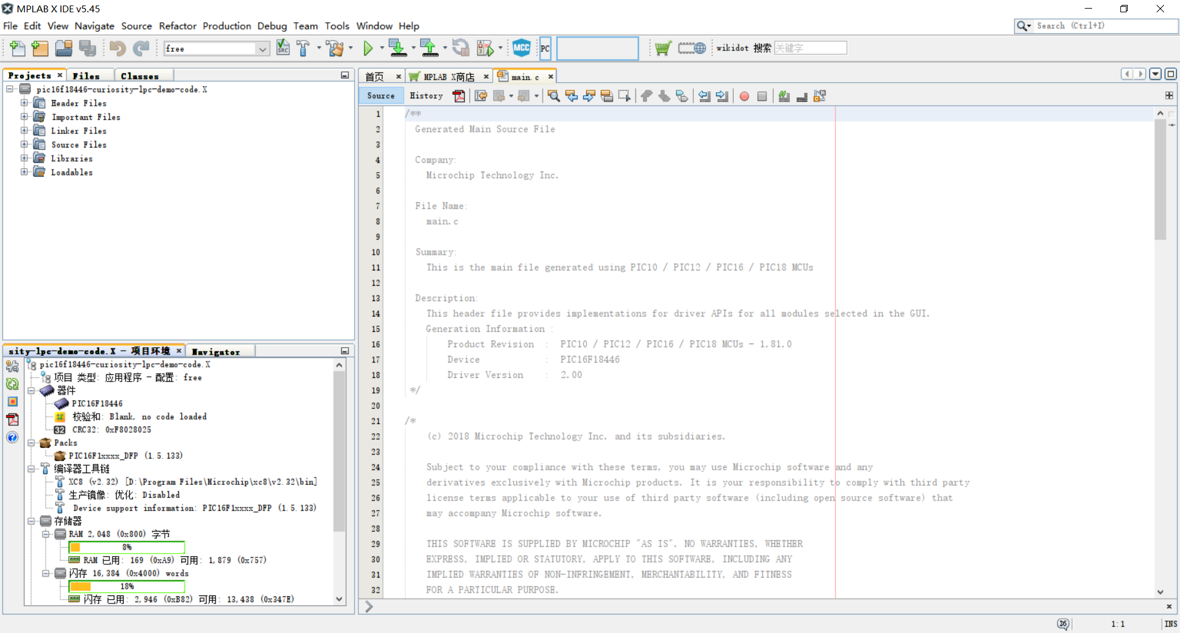Click the shopping cart store icon
Image resolution: width=1180 pixels, height=633 pixels.
point(663,48)
